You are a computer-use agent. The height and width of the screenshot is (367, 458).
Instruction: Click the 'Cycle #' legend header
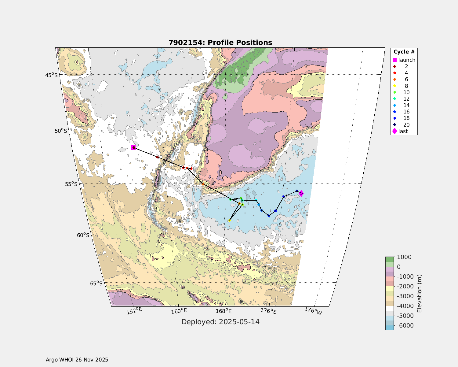[404, 52]
